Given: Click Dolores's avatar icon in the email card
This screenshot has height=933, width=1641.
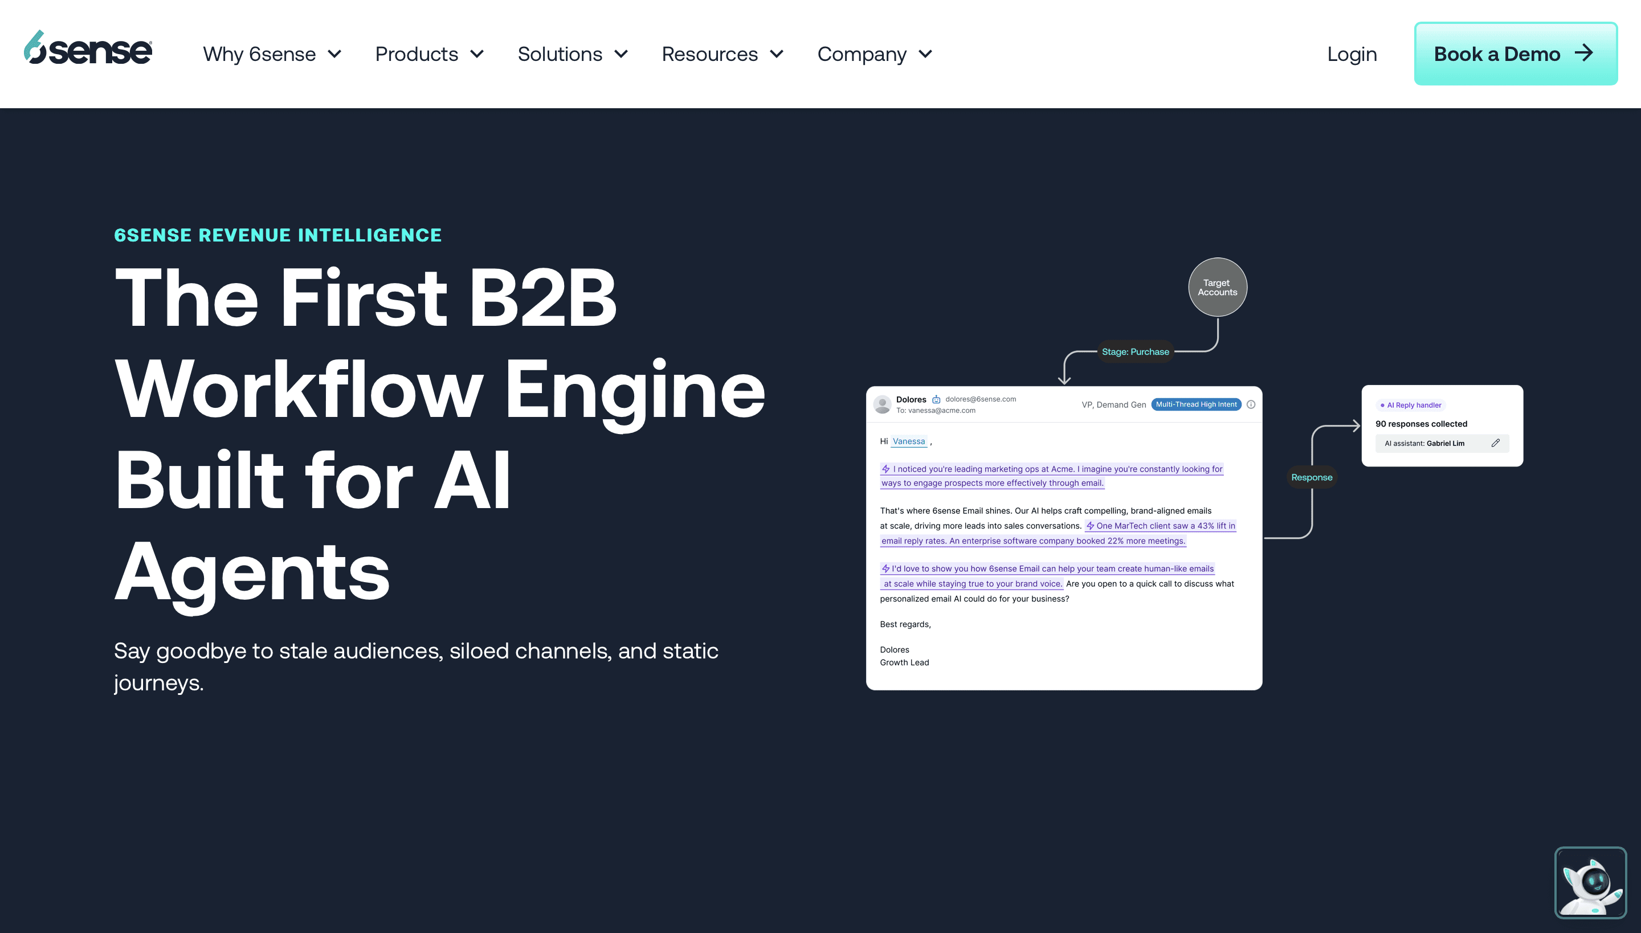Looking at the screenshot, I should coord(882,404).
